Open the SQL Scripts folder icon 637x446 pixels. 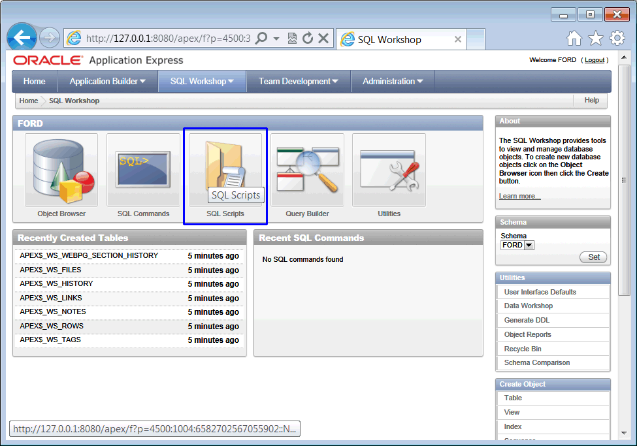(225, 170)
